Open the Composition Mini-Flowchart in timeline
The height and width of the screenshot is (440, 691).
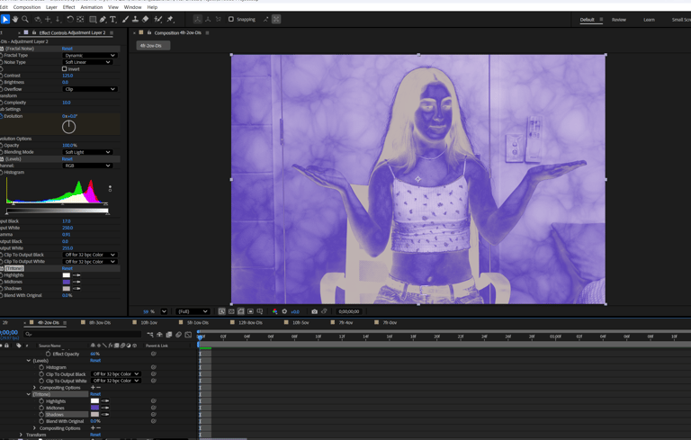tap(150, 335)
